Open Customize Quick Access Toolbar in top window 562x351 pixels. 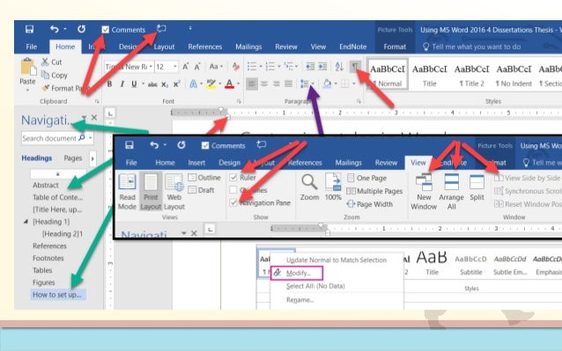[190, 28]
